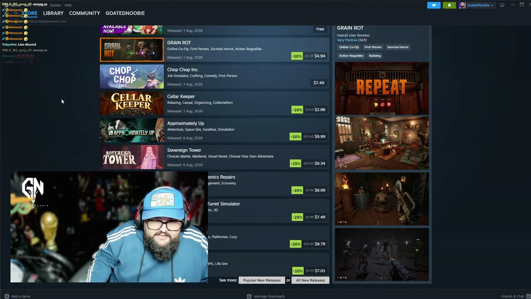
Task: Open the Games menu
Action: (x=55, y=5)
